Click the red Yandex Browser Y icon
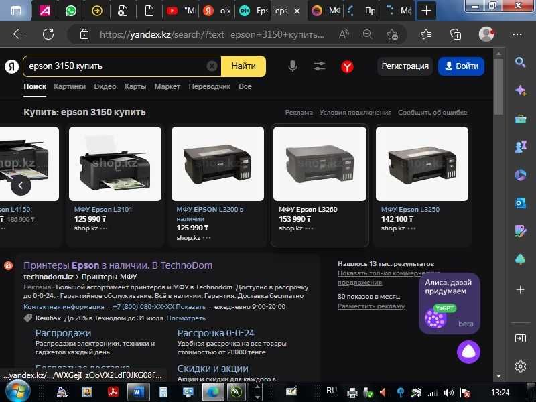Viewport: 536px width, 402px height. tap(347, 66)
